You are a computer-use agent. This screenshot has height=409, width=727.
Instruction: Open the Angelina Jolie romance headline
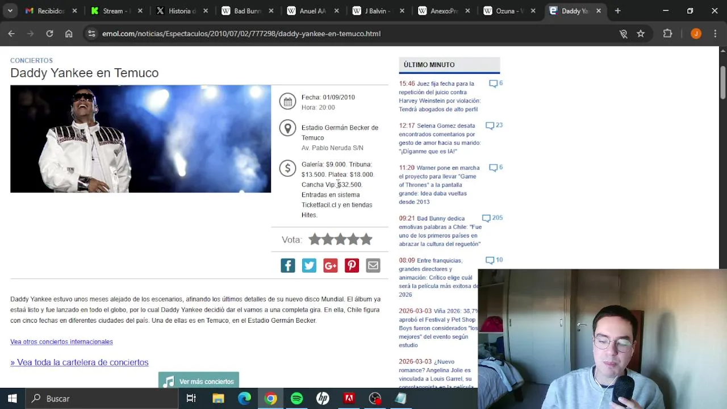[x=437, y=374]
